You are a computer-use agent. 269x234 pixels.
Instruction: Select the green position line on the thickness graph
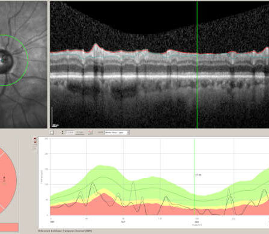click(x=195, y=176)
